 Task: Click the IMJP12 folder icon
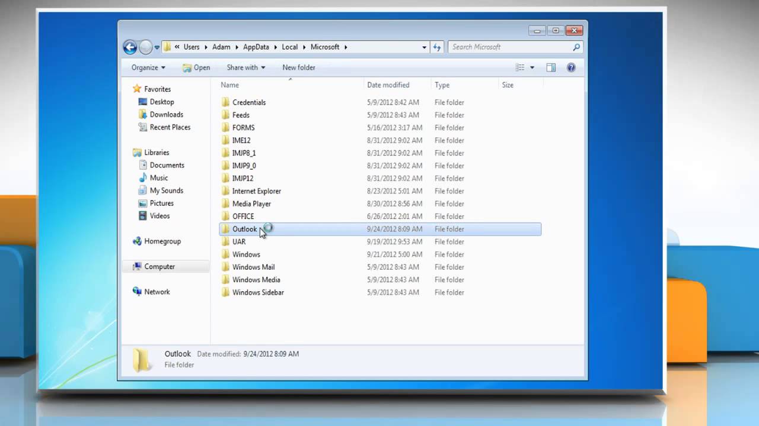tap(225, 178)
